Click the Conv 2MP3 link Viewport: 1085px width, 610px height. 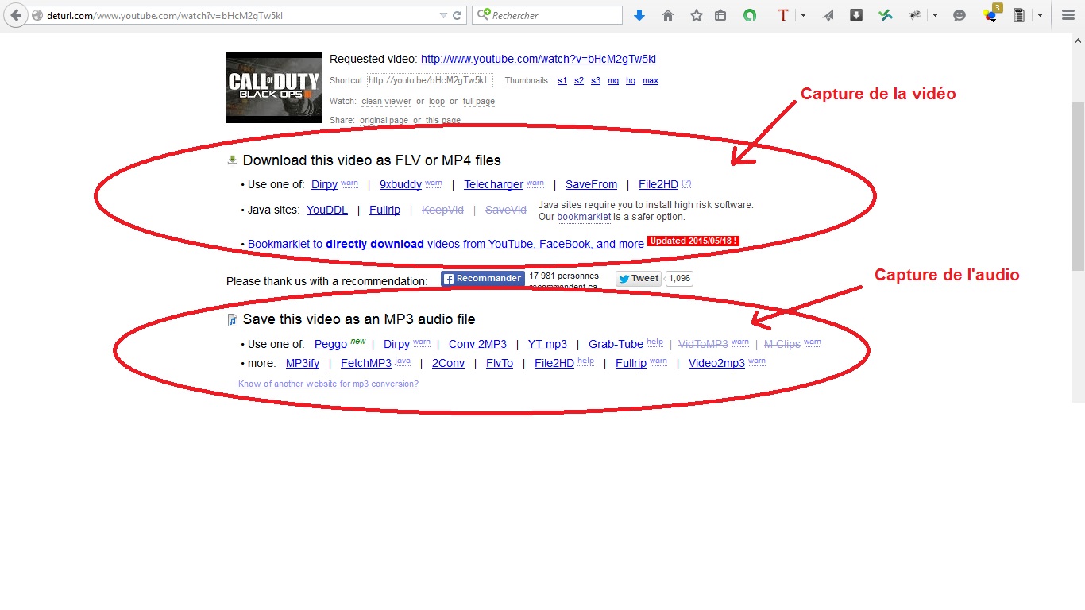pyautogui.click(x=477, y=344)
